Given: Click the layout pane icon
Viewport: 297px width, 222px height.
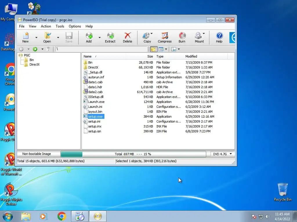Looking at the screenshot, I should point(174,49).
